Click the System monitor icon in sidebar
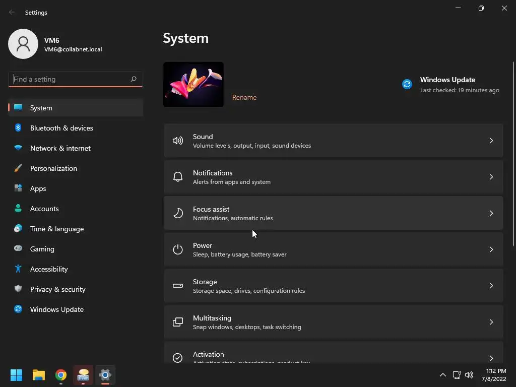This screenshot has height=387, width=516. [x=18, y=108]
